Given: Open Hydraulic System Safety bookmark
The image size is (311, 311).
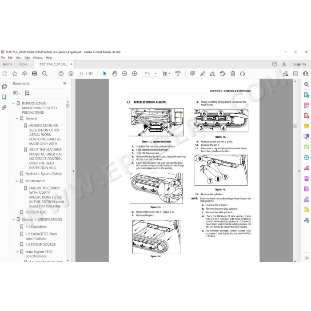Looking at the screenshot, I should tap(44, 174).
